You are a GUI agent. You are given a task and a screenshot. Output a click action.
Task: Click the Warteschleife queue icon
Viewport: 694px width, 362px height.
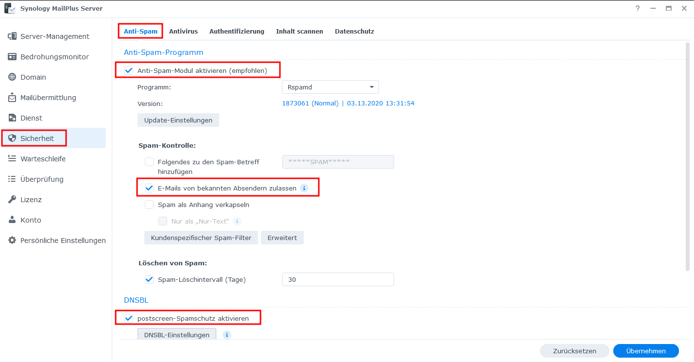click(x=12, y=159)
